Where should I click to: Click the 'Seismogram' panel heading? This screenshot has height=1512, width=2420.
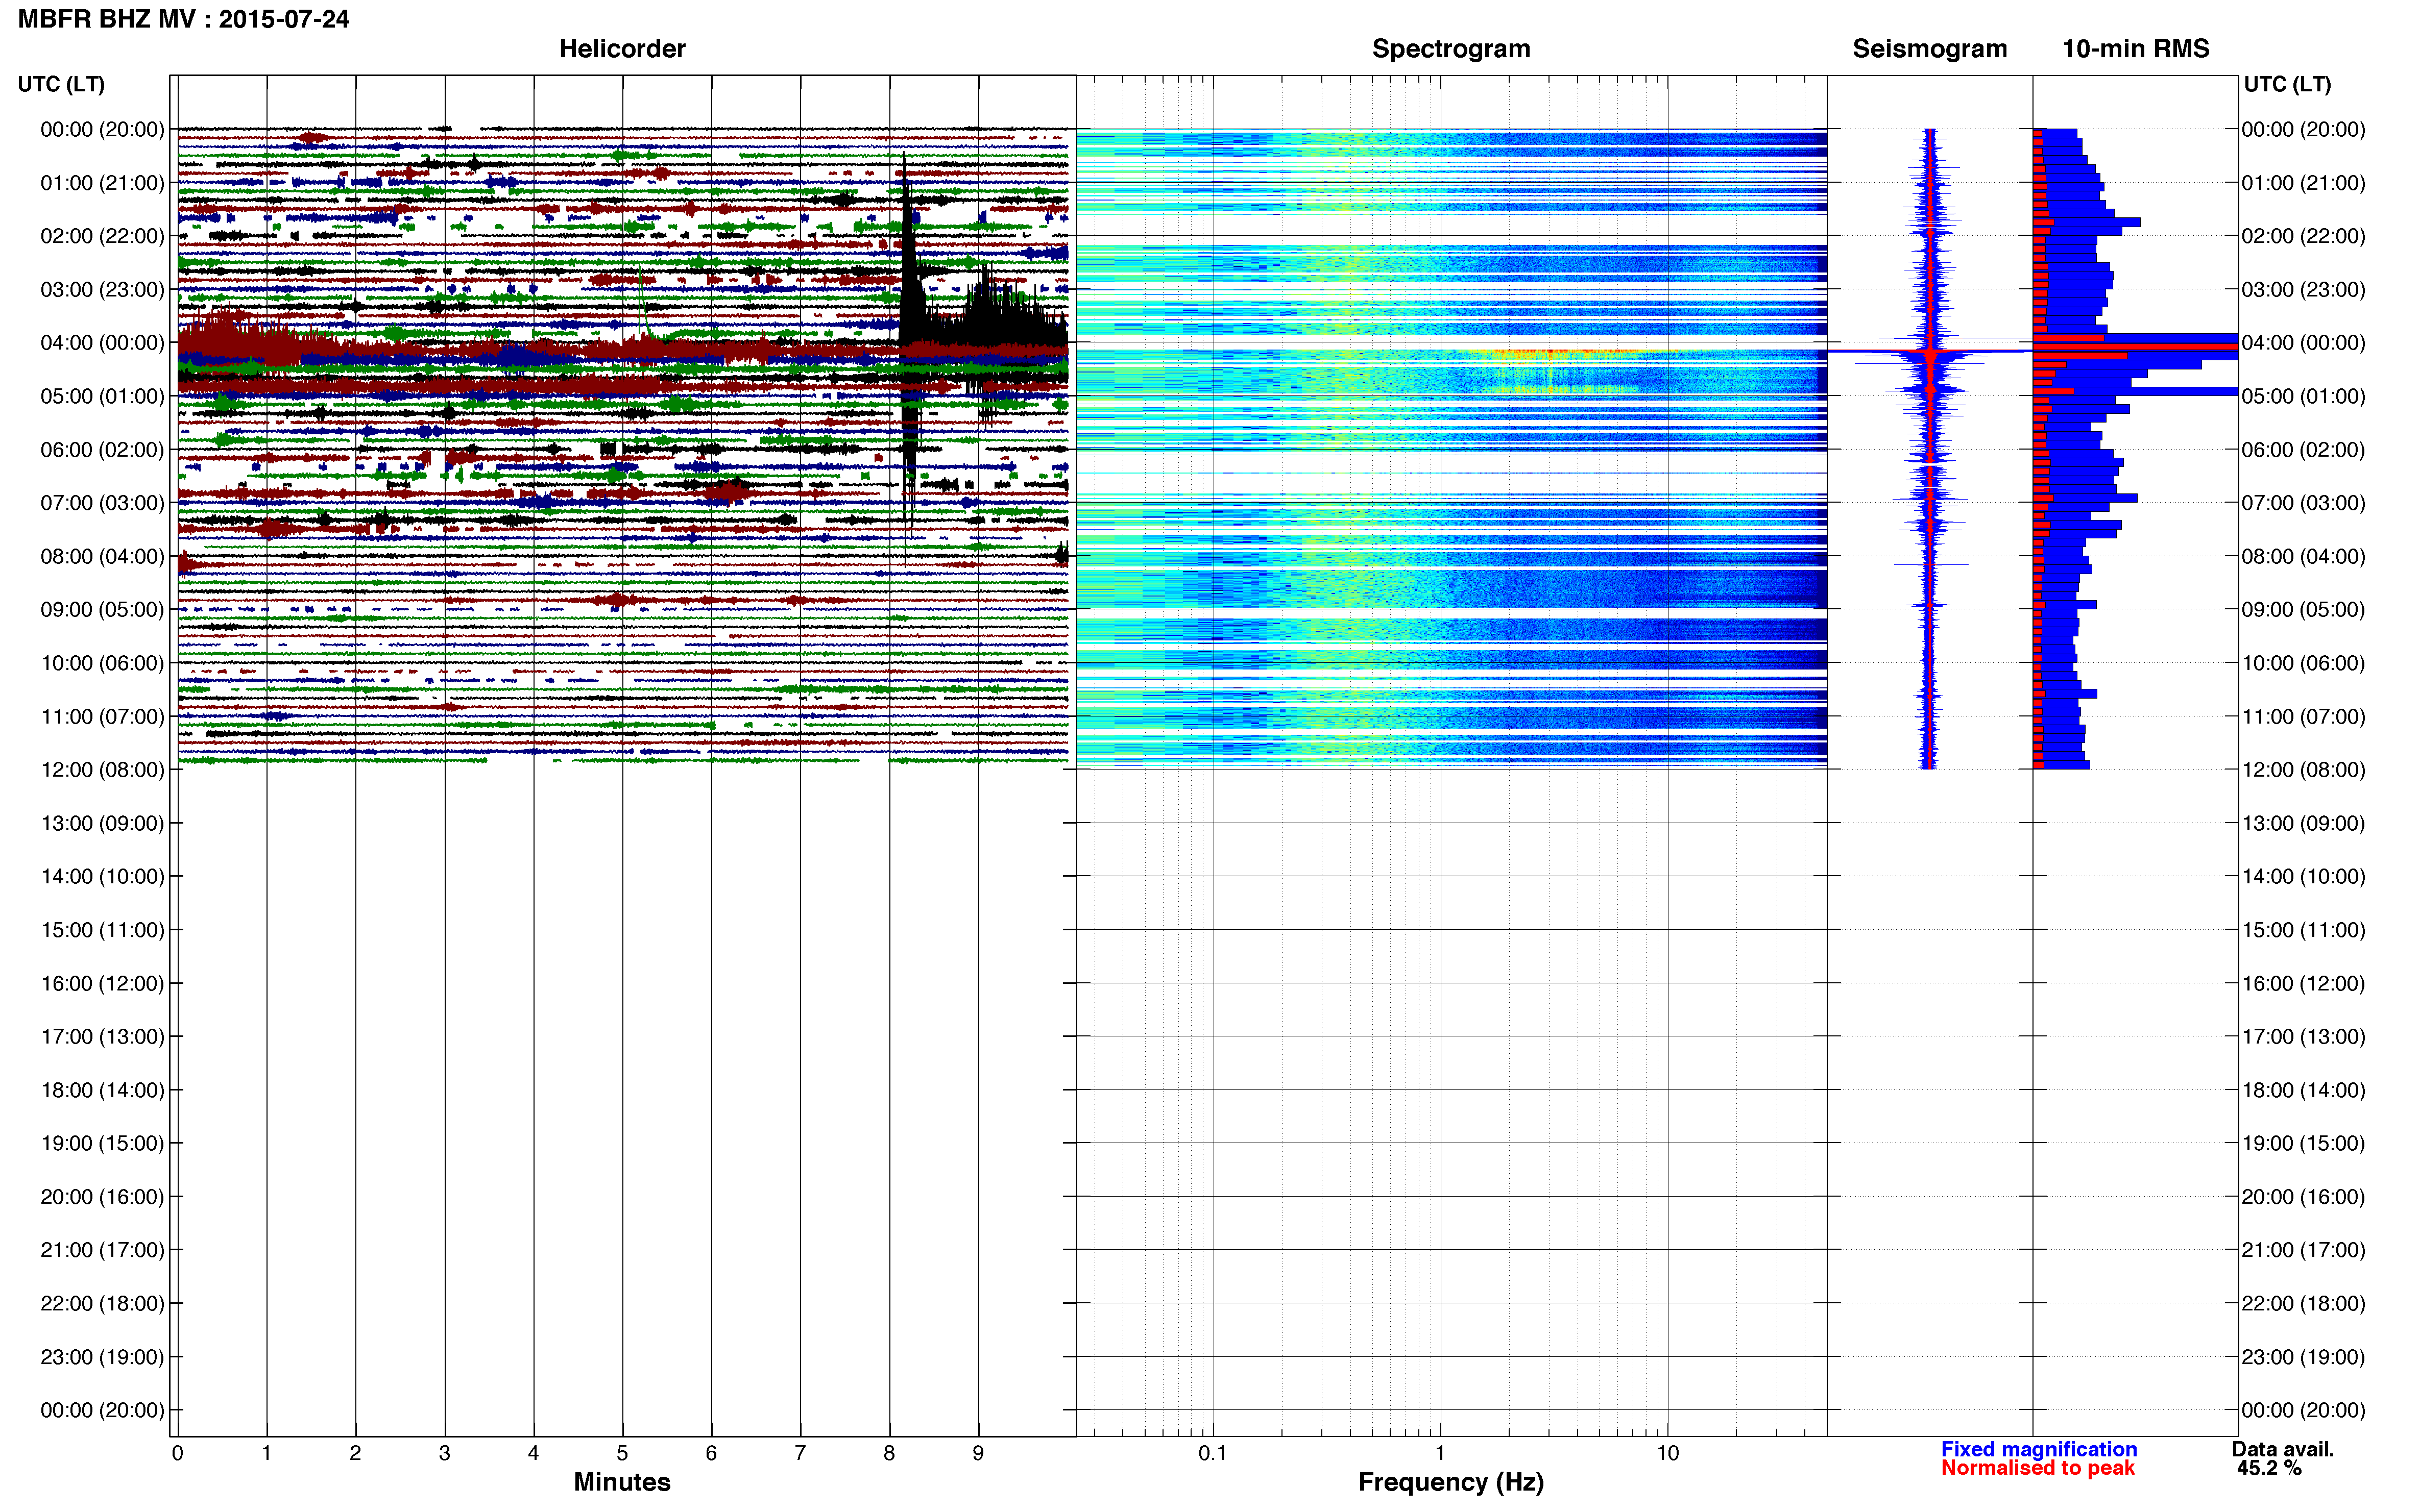1929,48
